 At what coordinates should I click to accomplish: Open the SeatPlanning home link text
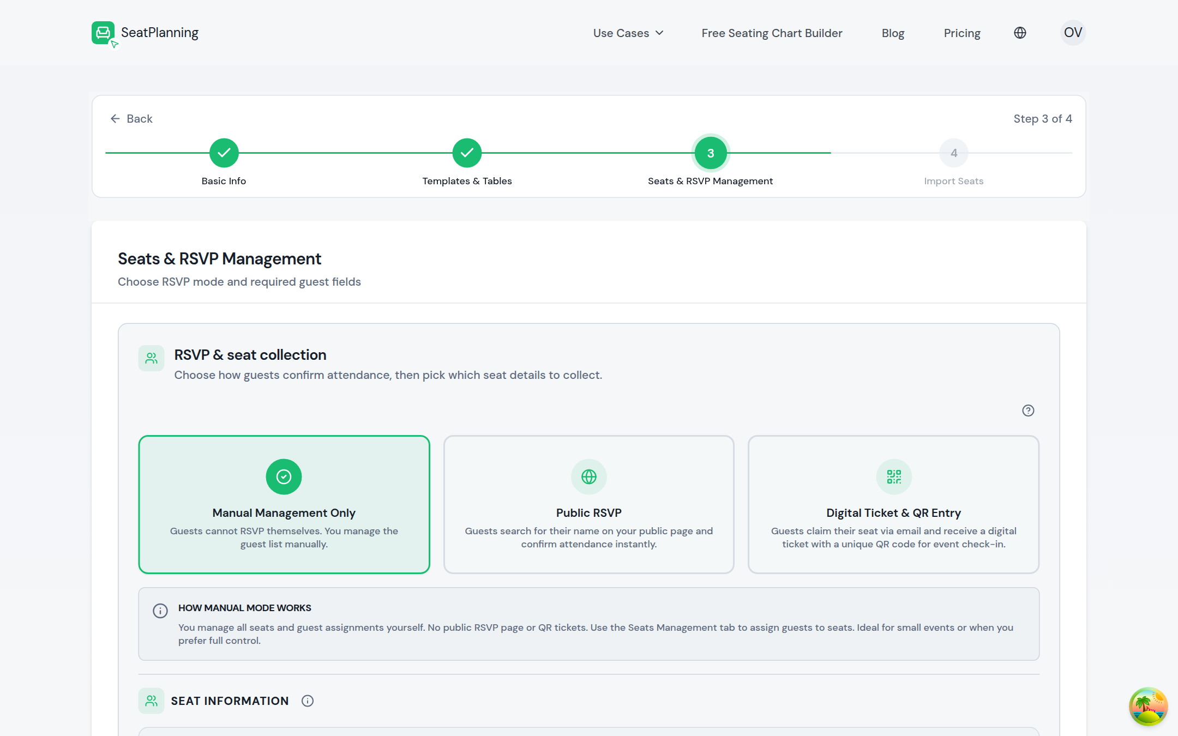coord(159,33)
